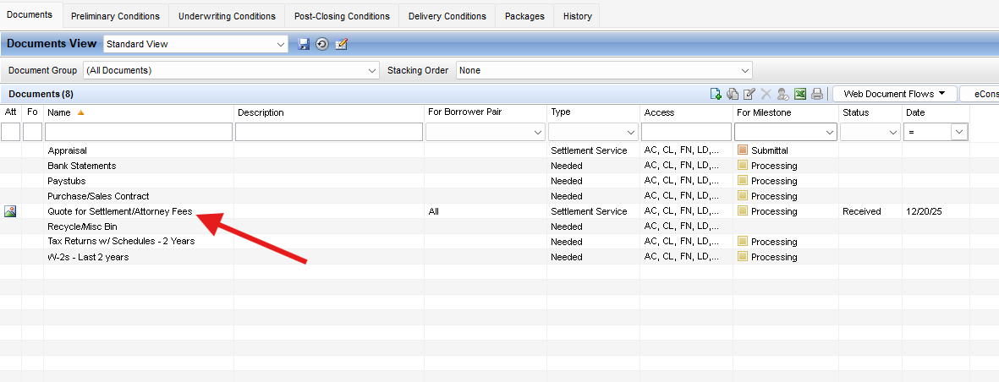This screenshot has width=999, height=382.
Task: Switch to the Post-Closing Conditions tab
Action: [x=342, y=17]
